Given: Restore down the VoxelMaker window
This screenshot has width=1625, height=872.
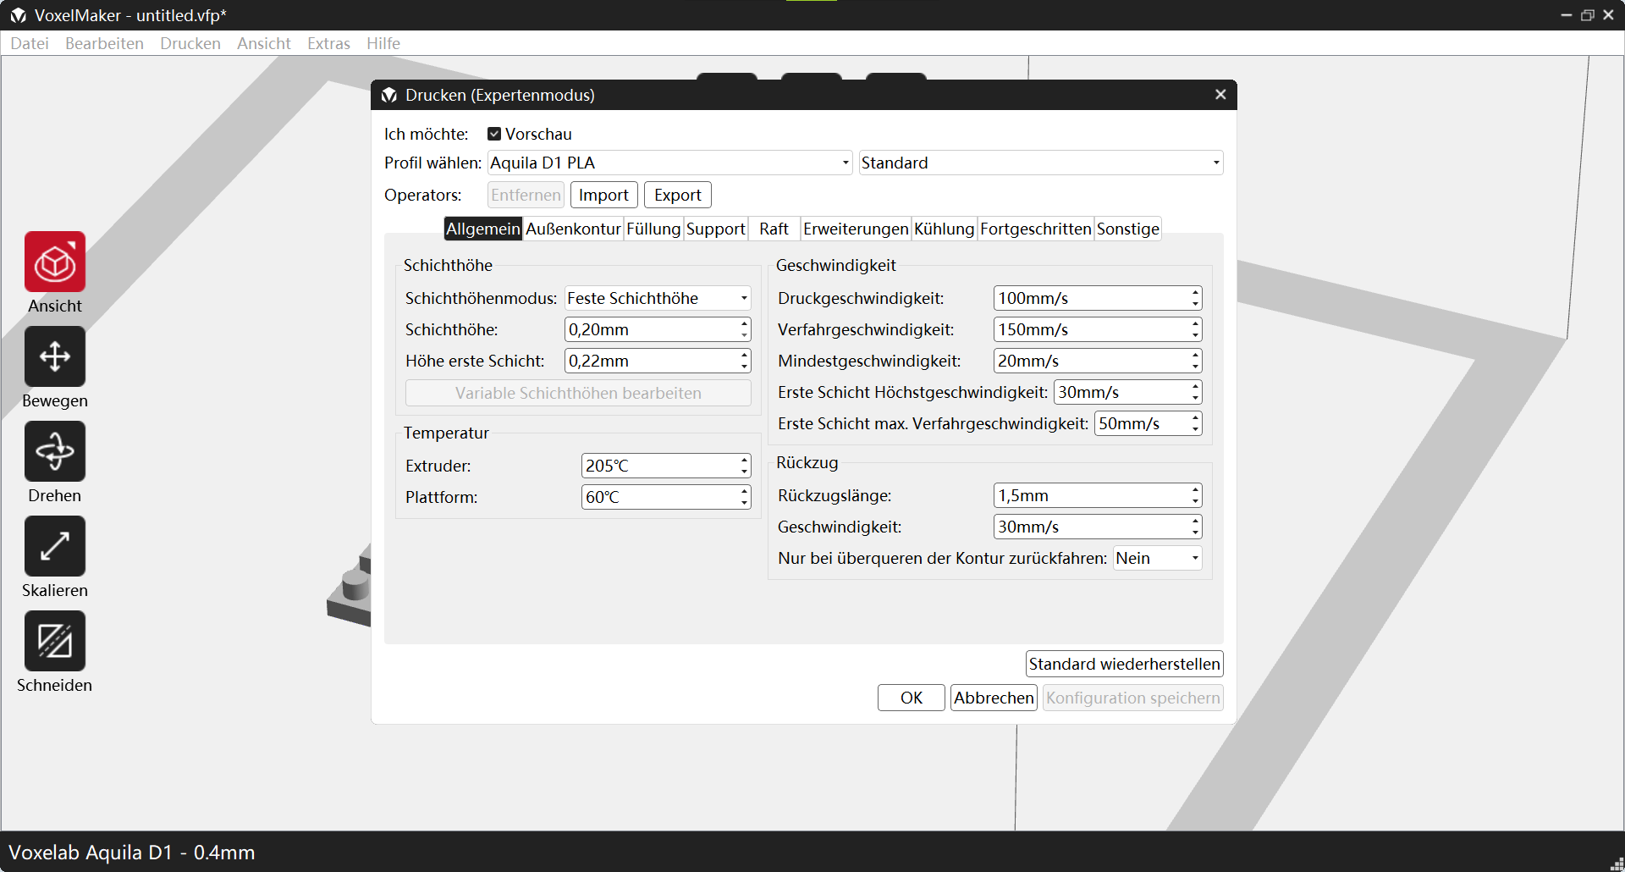Looking at the screenshot, I should pos(1587,15).
